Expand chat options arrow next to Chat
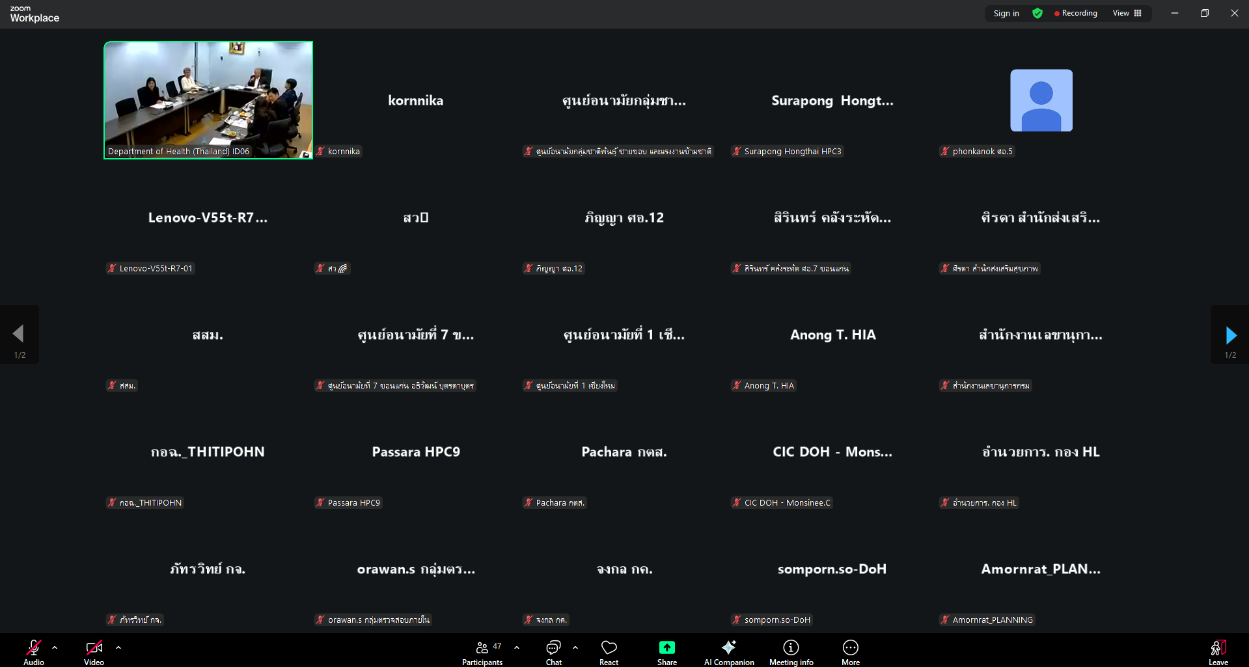The image size is (1249, 667). coord(575,647)
